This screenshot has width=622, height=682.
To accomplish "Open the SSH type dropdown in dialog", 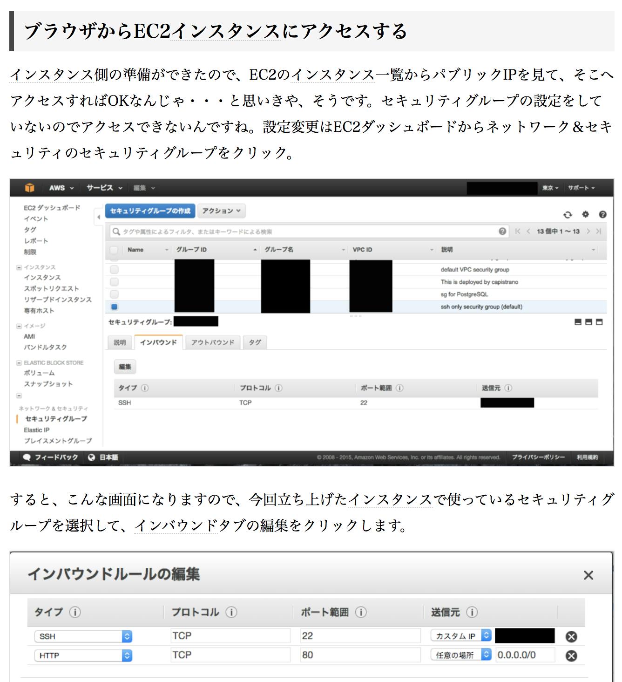I will (x=83, y=636).
